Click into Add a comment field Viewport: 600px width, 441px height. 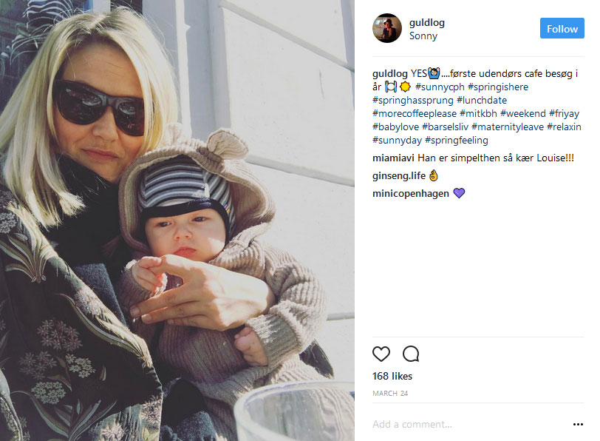click(x=471, y=424)
